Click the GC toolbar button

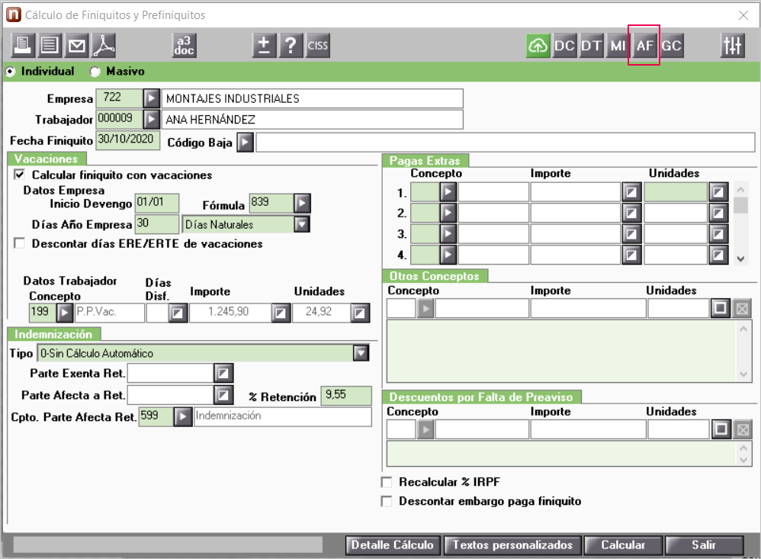point(672,46)
